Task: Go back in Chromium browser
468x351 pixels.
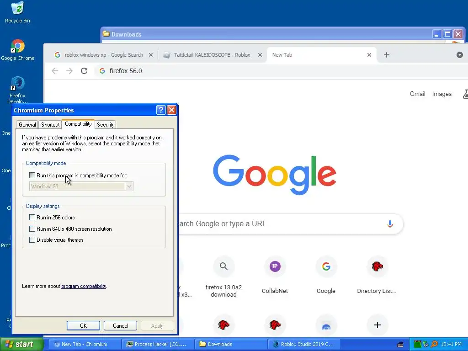Action: click(x=55, y=71)
